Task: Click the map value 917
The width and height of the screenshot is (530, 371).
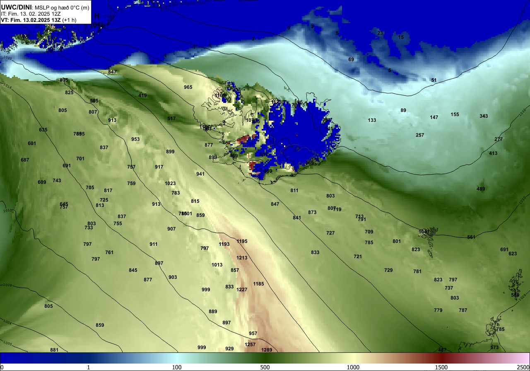Action: [159, 167]
